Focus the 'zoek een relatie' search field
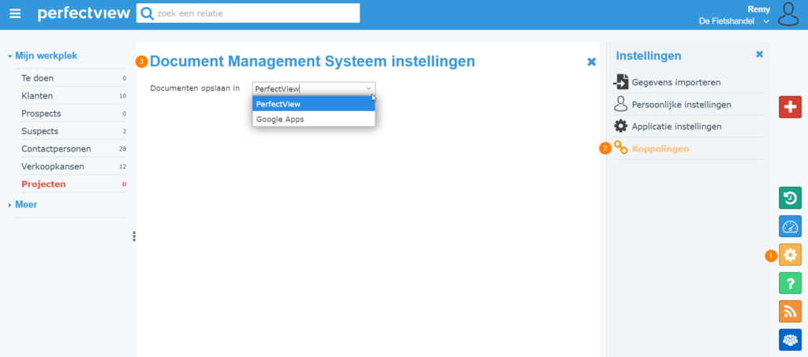 pos(248,13)
